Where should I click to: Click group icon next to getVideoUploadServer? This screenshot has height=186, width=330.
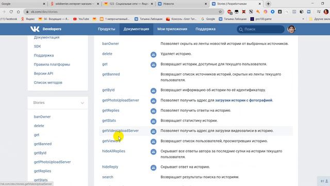coord(154,131)
